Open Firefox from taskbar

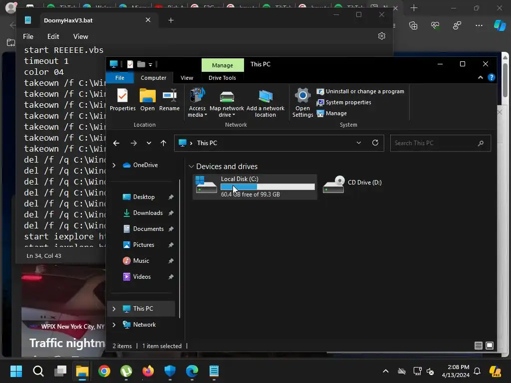[x=148, y=371]
